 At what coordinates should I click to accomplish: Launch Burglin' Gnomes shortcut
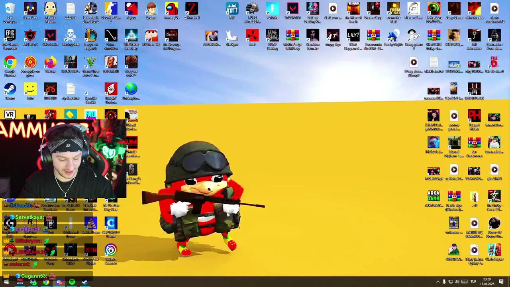pyautogui.click(x=111, y=93)
